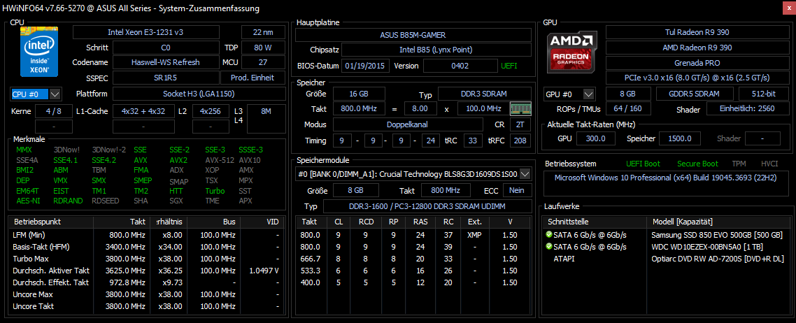
Task: Click the green status icon for Samsung SSD
Action: 548,236
